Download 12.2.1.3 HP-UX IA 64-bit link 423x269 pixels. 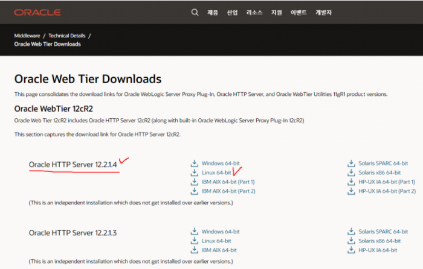tap(378, 250)
